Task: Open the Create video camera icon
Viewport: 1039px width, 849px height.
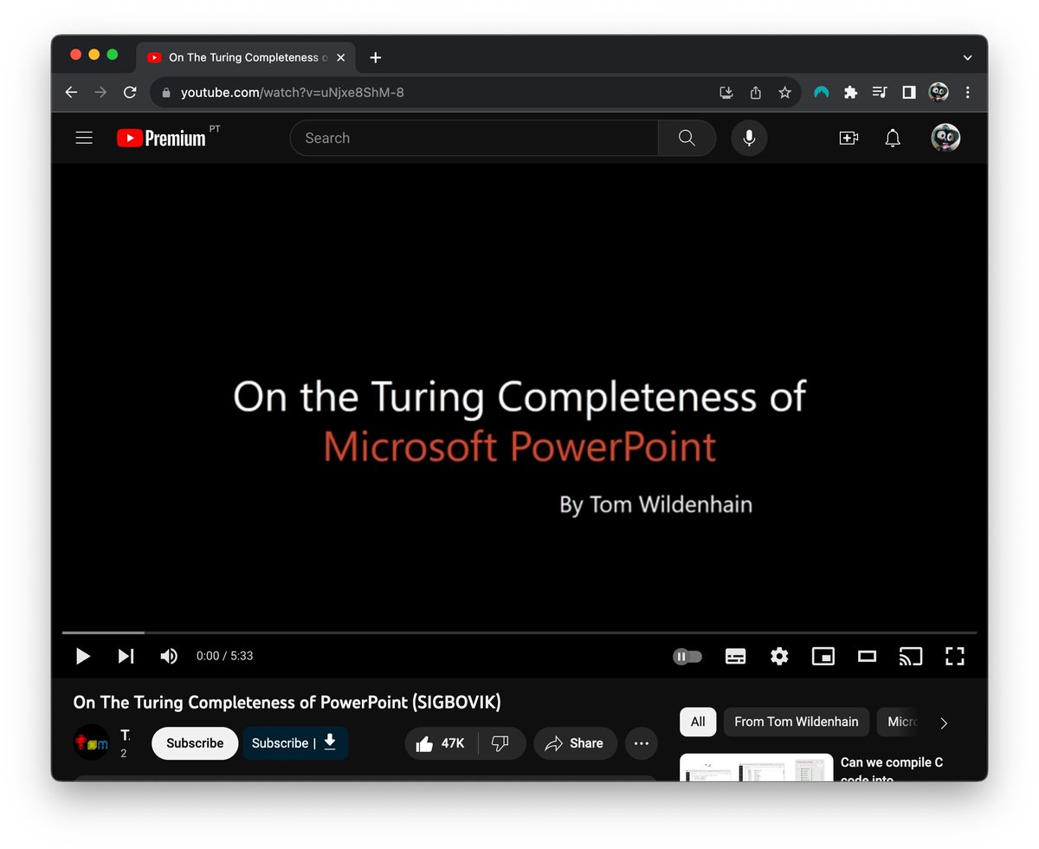Action: tap(849, 138)
